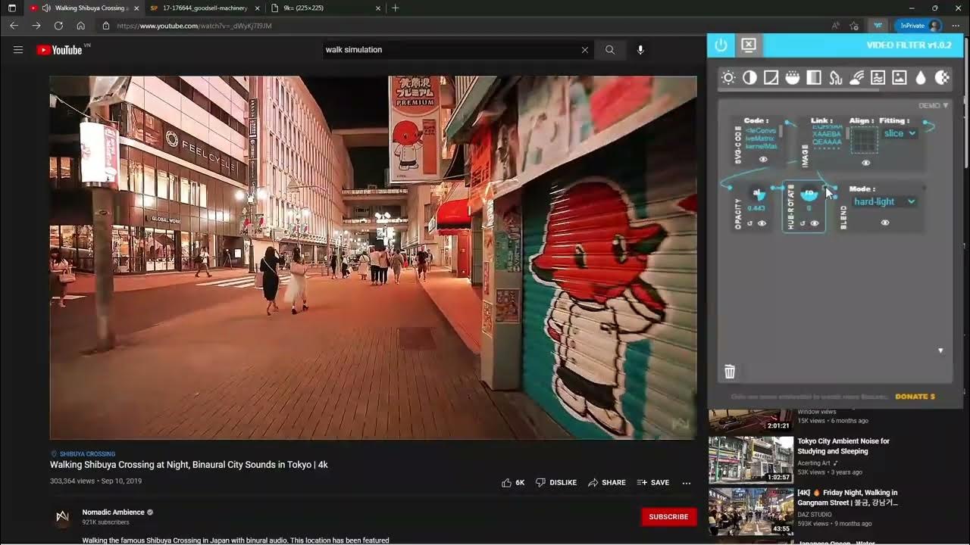The height and width of the screenshot is (545, 970).
Task: Click the Nomadic Ambience channel avatar
Action: pos(62,518)
